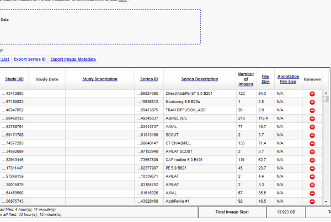Select series description PE 5.0 B60f
Viewport: 331px width, 222px height.
click(176, 168)
